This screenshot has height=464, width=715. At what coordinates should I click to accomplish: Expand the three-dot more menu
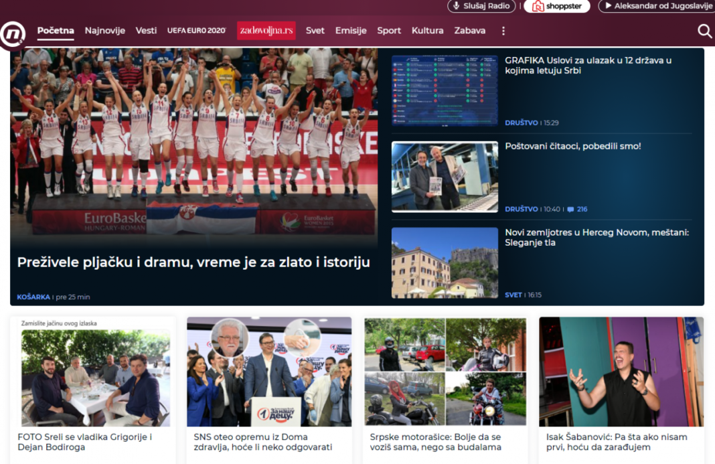(x=503, y=31)
